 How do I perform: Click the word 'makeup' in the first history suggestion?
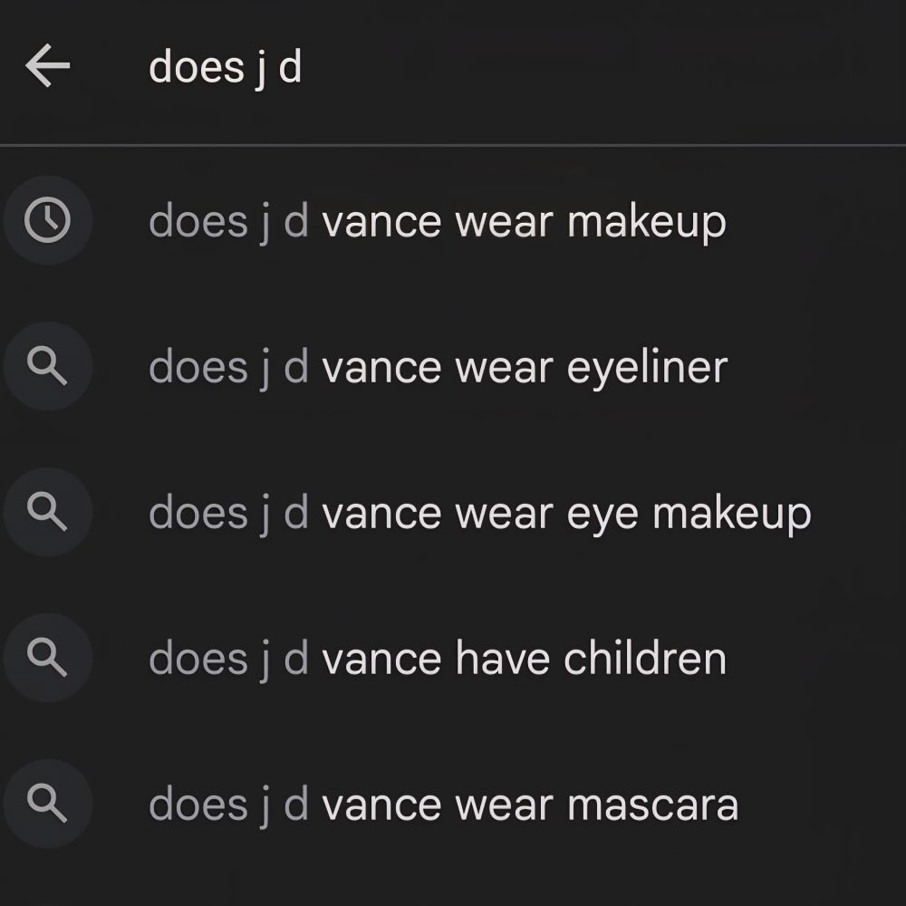(x=647, y=223)
